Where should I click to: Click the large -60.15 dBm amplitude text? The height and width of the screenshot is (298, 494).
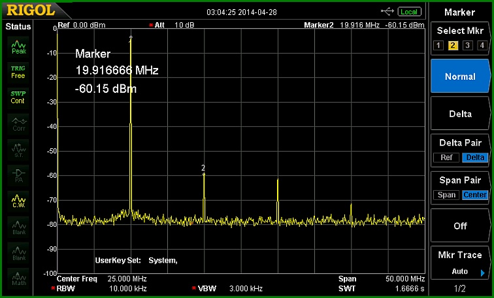tap(106, 88)
